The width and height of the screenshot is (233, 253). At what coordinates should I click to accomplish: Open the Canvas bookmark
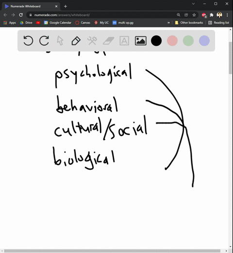pos(83,23)
